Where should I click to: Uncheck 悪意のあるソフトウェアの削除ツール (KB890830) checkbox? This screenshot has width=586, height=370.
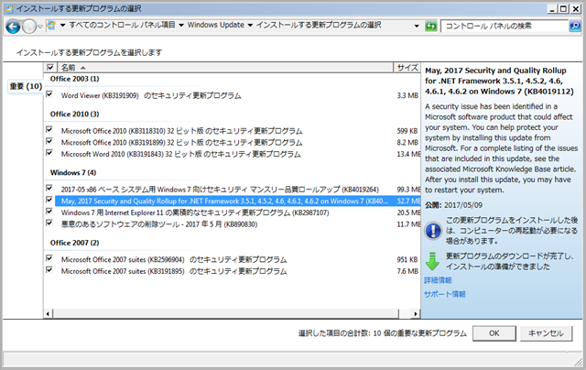(x=49, y=223)
